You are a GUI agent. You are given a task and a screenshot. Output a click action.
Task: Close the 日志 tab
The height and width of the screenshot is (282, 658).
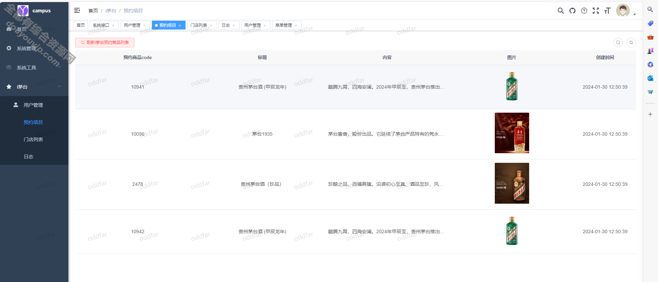(x=234, y=25)
